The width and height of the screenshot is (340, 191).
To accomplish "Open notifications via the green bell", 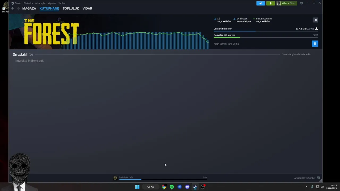I will pos(270,3).
